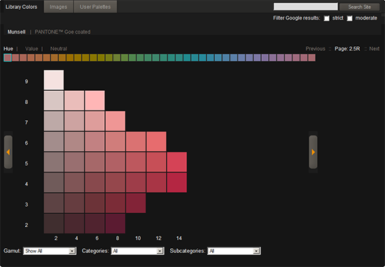Switch to Neutral view
Viewport: 385px width, 267px height.
tap(58, 49)
